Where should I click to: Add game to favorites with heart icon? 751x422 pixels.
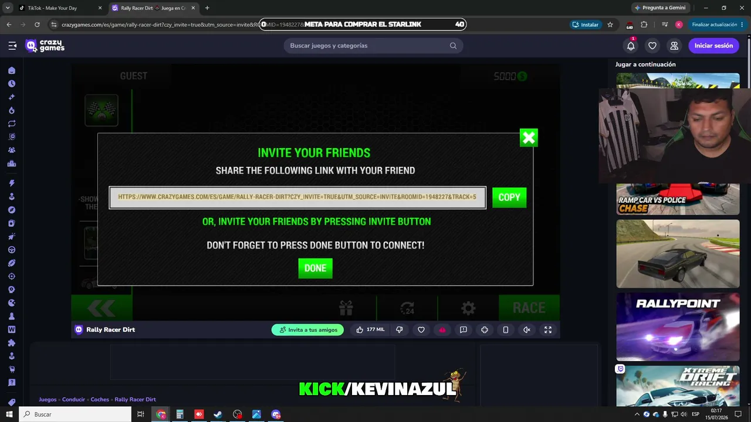pyautogui.click(x=421, y=330)
